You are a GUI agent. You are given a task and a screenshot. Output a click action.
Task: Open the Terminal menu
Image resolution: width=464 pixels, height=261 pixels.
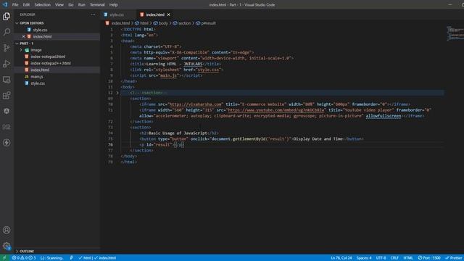point(97,5)
